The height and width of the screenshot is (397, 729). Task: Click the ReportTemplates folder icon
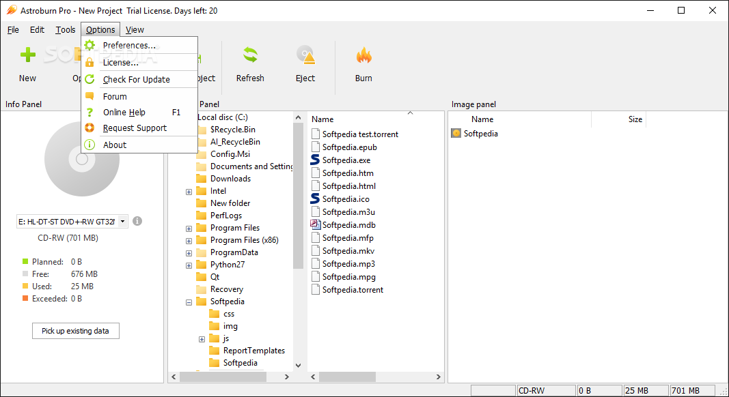[215, 351]
